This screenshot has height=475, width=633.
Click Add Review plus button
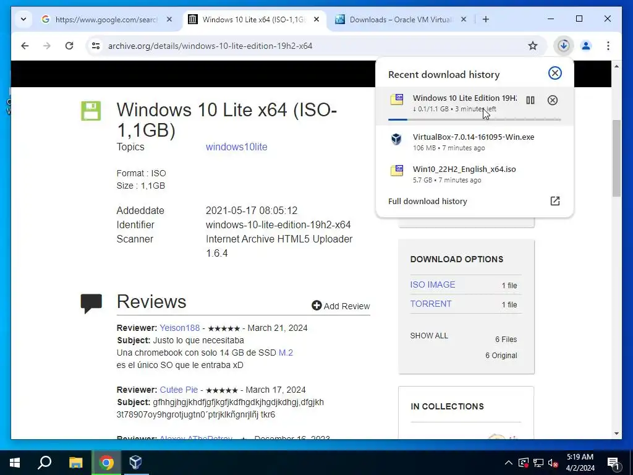(316, 306)
